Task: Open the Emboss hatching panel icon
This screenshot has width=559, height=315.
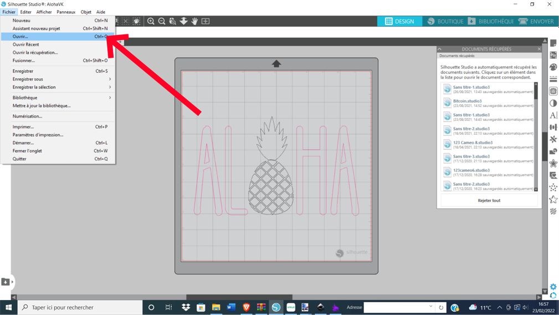Action: [x=553, y=211]
